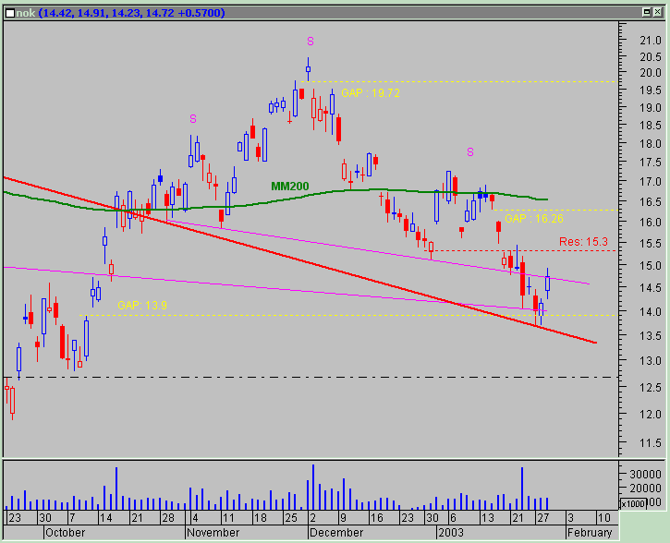Click the nok ticker title text
670x543 pixels.
tap(26, 13)
